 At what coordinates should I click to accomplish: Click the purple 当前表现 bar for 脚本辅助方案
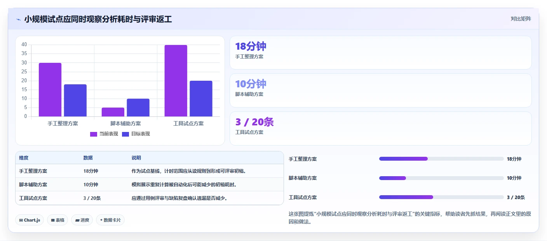113,112
